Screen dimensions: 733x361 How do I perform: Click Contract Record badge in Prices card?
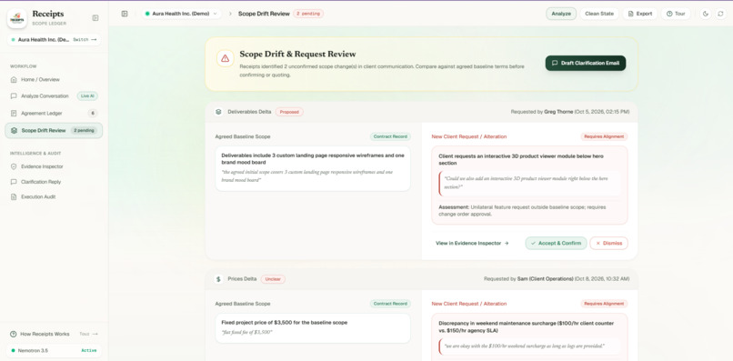point(390,304)
